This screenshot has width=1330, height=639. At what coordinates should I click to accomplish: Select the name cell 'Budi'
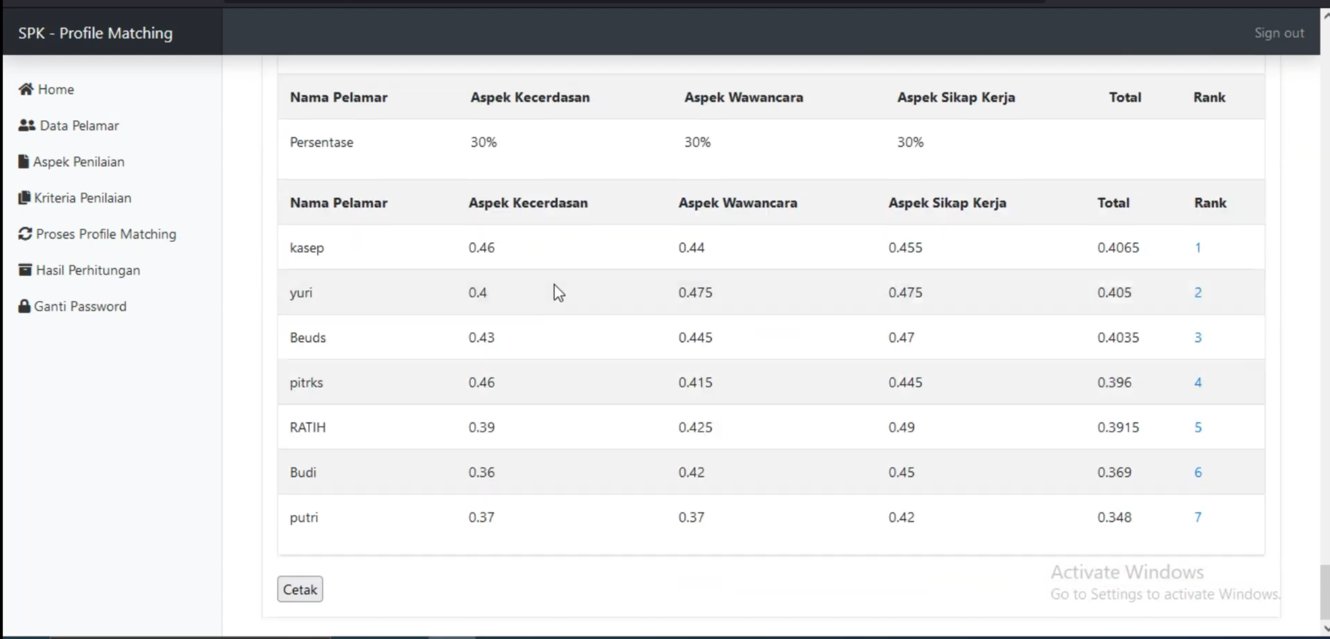[303, 472]
